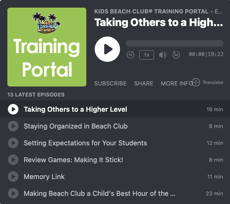Click the '13 Latest Episodes' heading
This screenshot has width=230, height=204.
coord(36,95)
